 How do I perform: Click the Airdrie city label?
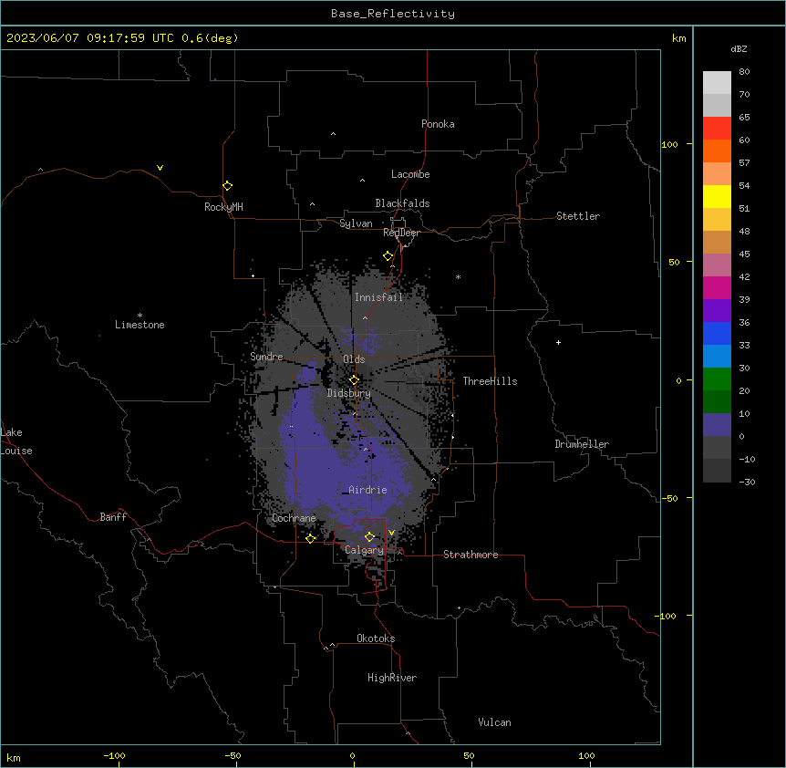tap(368, 490)
